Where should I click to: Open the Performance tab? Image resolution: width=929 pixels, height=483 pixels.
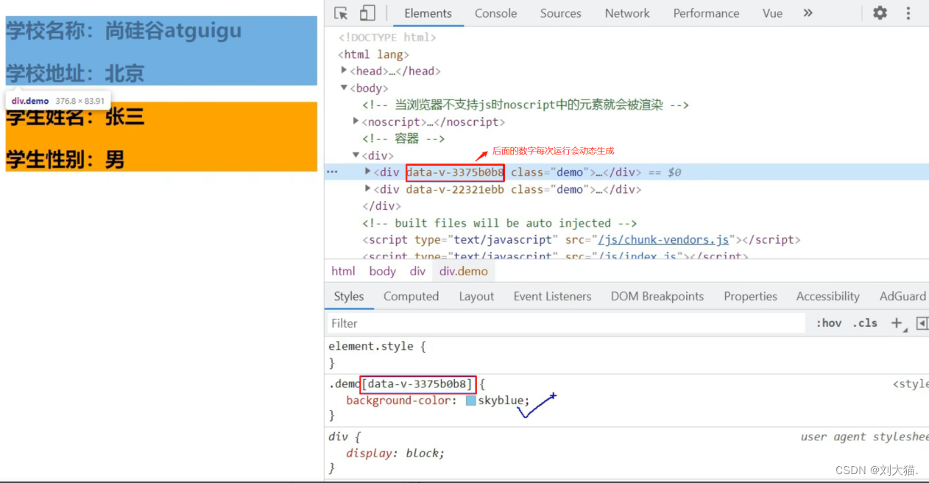706,13
